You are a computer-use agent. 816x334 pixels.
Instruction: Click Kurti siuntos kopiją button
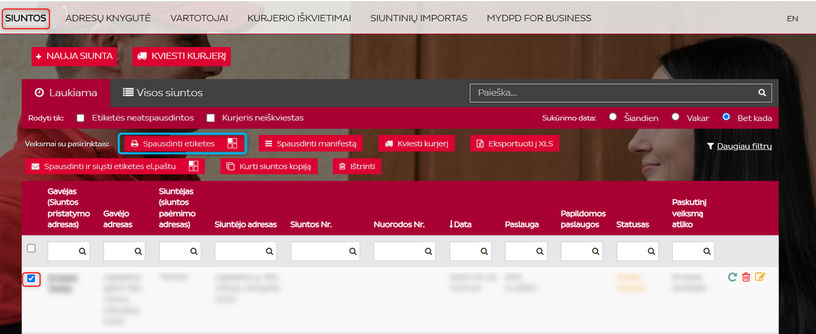click(269, 166)
